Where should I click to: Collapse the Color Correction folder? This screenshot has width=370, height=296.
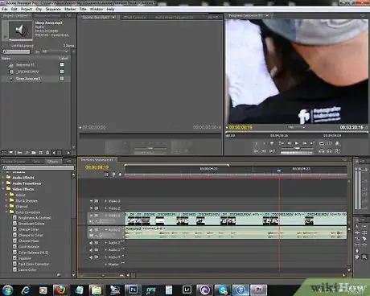tap(6, 212)
